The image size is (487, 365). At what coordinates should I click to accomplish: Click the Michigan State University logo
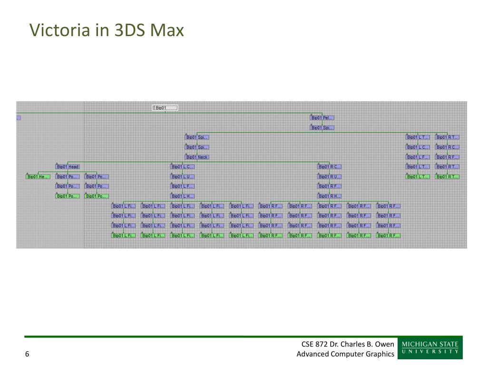[430, 347]
